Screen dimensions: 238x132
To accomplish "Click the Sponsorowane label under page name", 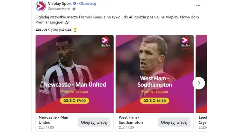I will click(59, 9).
